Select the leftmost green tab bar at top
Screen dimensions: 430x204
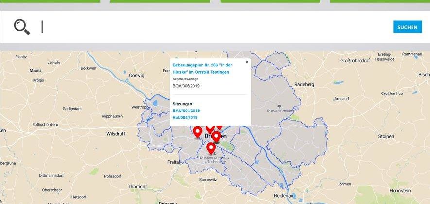[x=50, y=1]
